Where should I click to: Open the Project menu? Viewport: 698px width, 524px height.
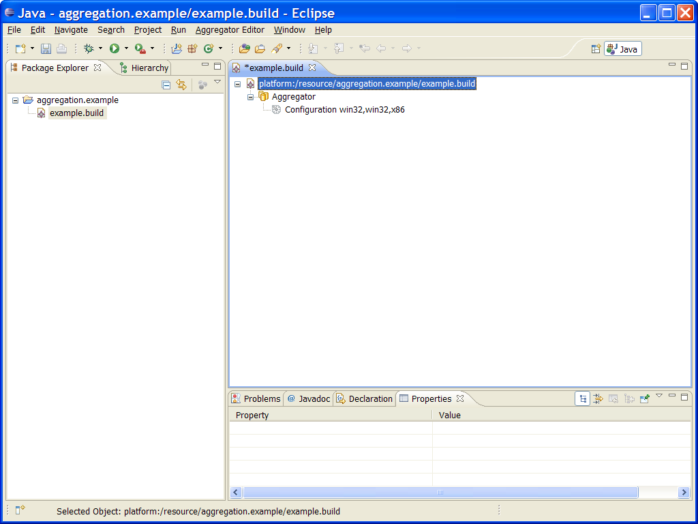tap(148, 30)
